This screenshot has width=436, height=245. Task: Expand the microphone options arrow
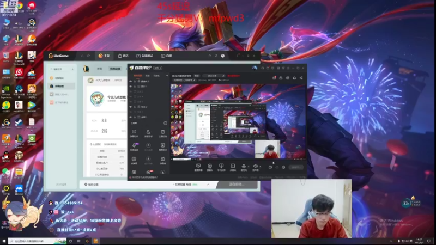coord(249,167)
